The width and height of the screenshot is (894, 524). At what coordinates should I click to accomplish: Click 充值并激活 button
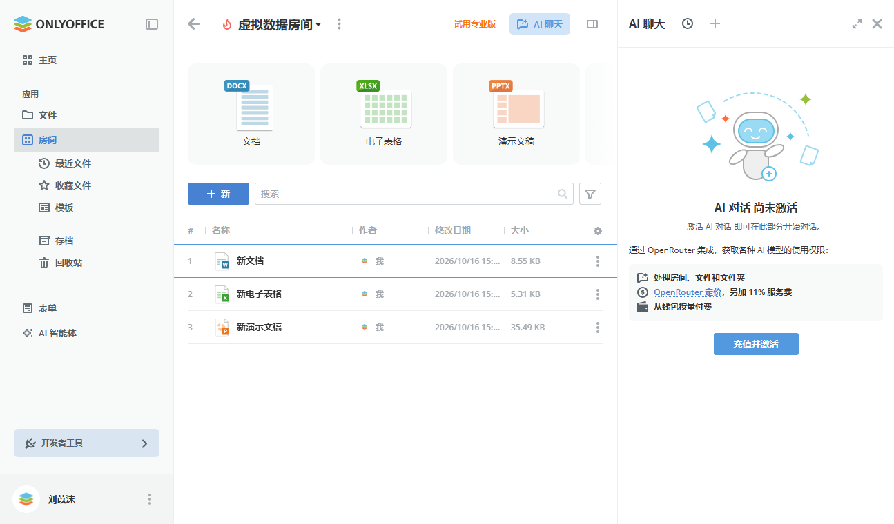pyautogui.click(x=756, y=344)
